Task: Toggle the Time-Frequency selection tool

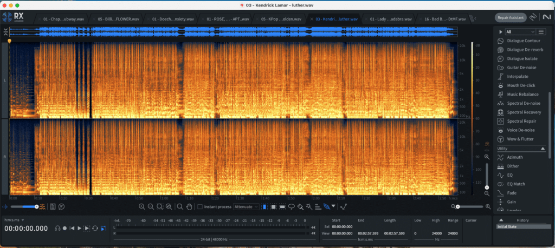Action: pos(273,207)
